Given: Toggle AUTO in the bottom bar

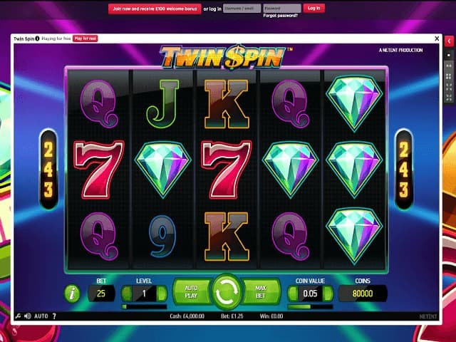Looking at the screenshot, I should click(41, 316).
